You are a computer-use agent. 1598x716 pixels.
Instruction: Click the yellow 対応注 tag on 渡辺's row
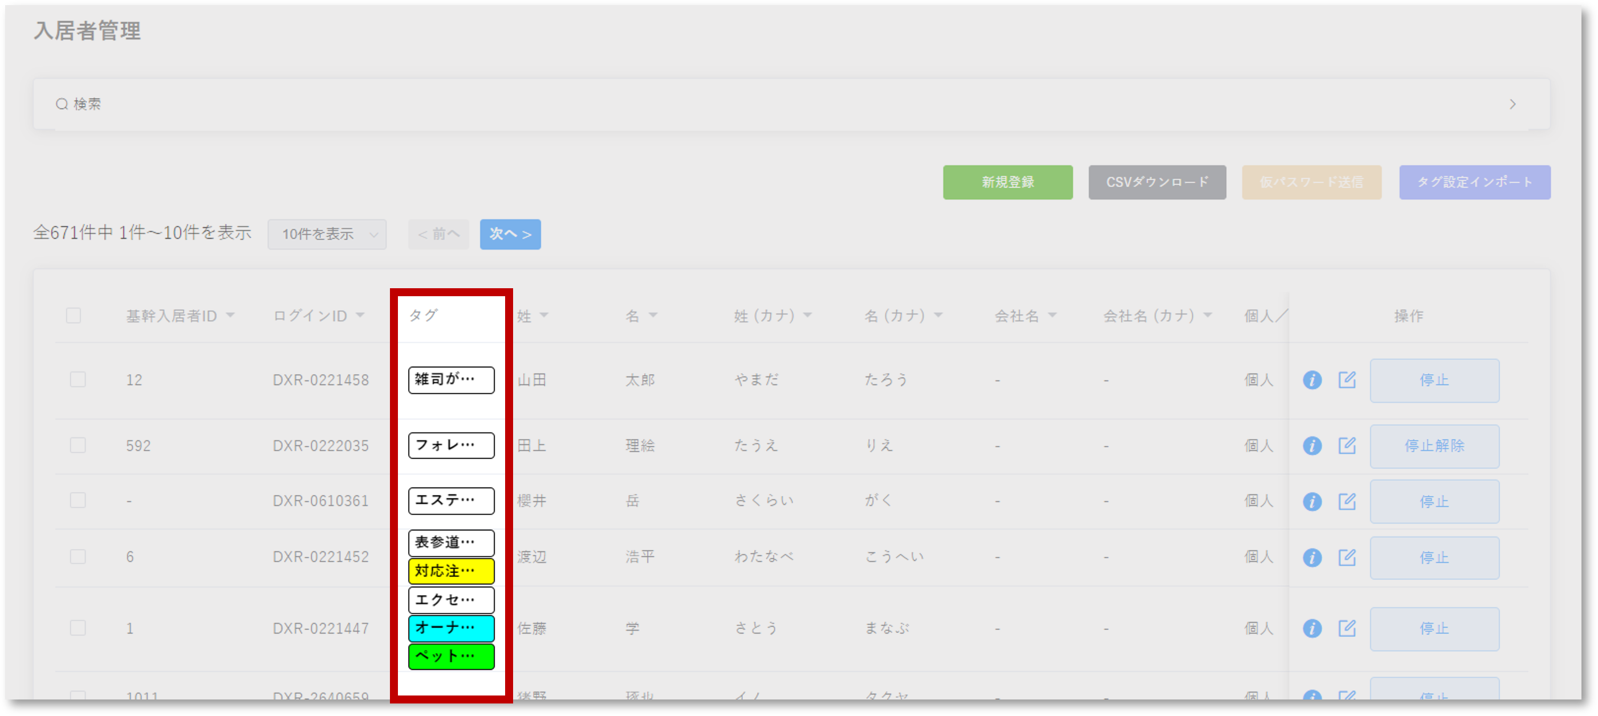[x=450, y=571]
